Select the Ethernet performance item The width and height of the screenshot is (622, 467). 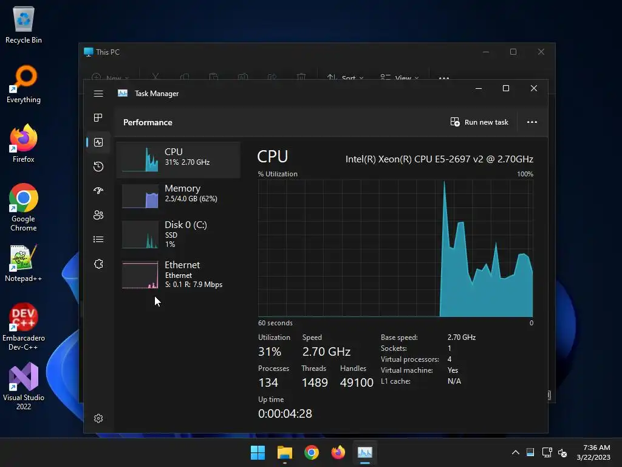[179, 275]
